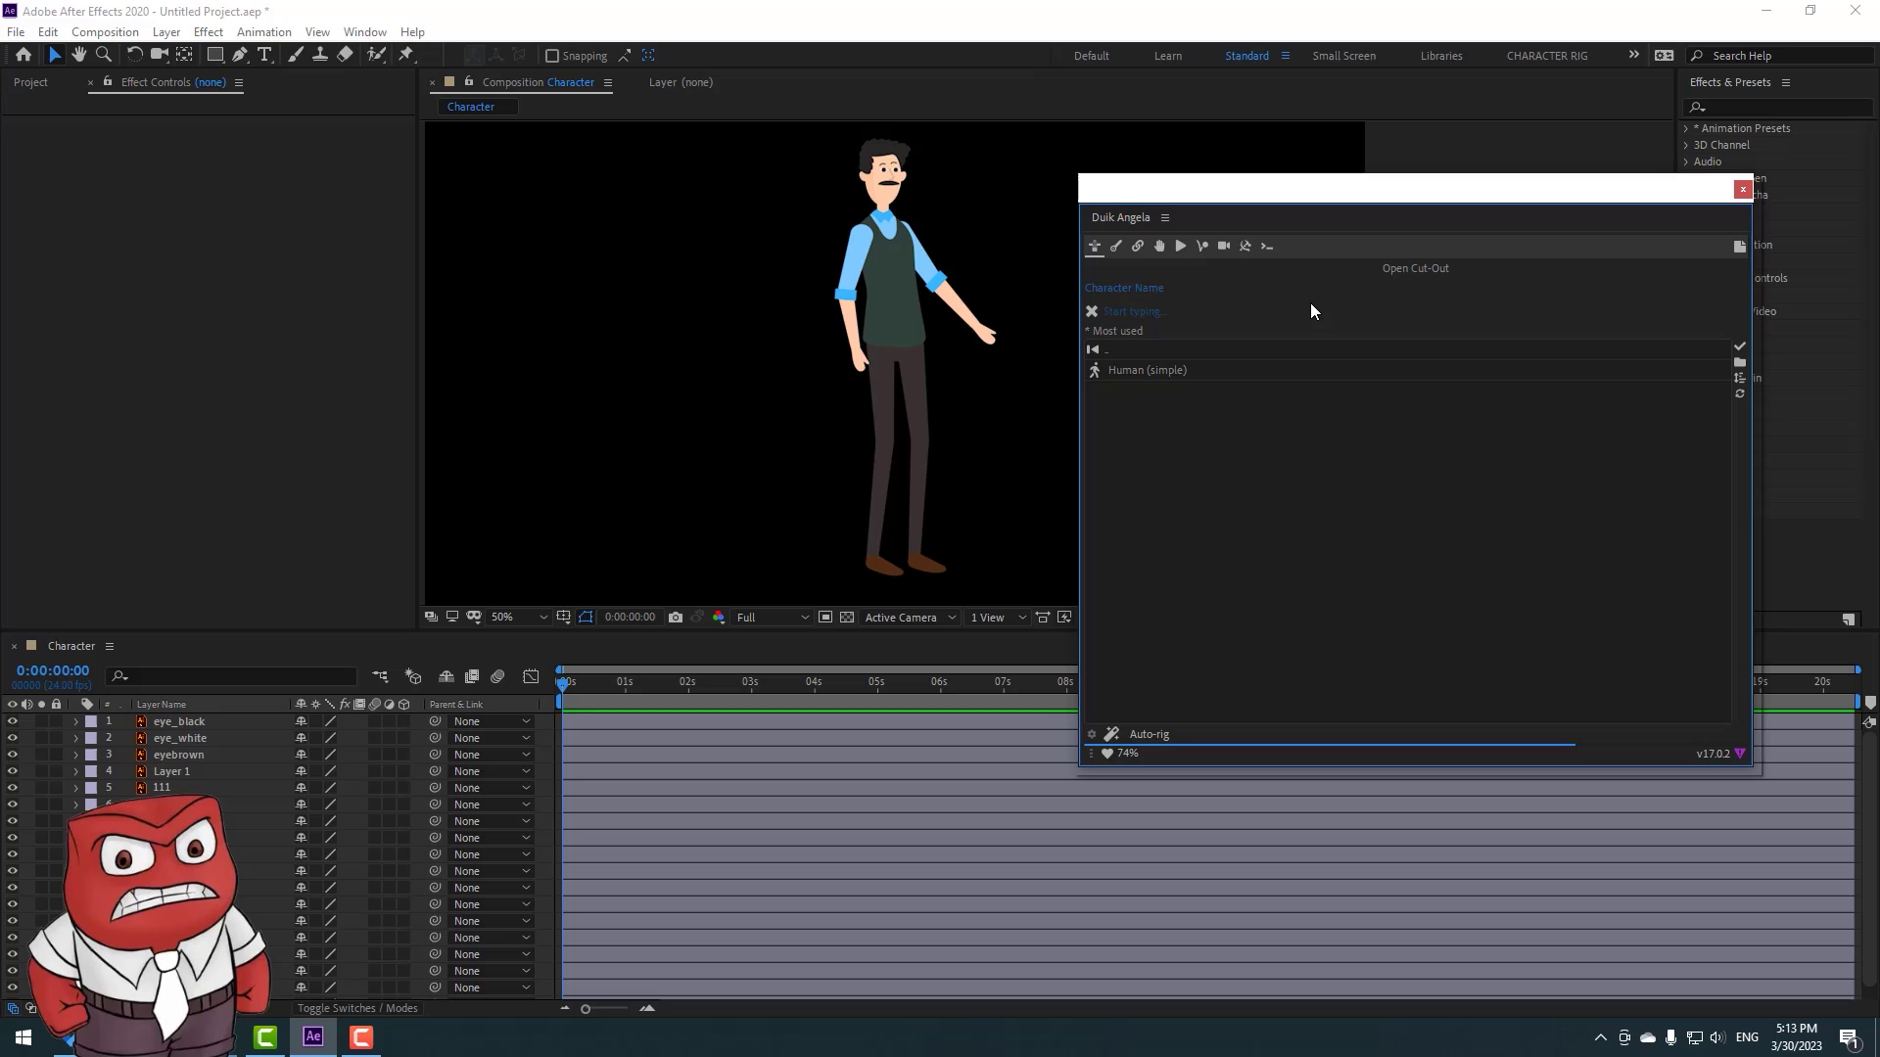Open Duik links and constraints tab
The width and height of the screenshot is (1880, 1057).
coord(1138,246)
